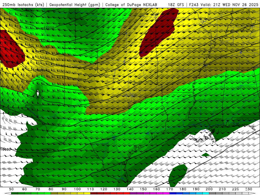Select the darkest green legend swatch at 50
Viewport: 260px width, 195px height.
click(15, 193)
